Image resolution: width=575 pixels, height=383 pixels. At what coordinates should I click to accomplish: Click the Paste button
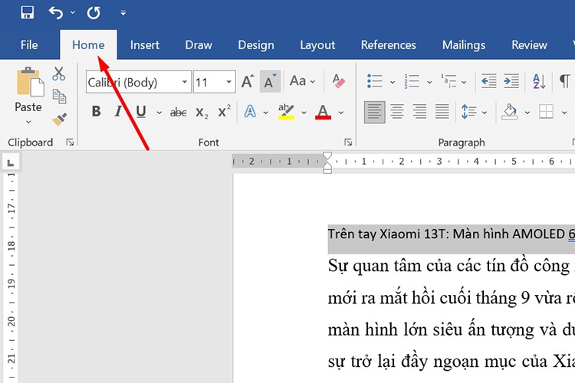point(28,90)
